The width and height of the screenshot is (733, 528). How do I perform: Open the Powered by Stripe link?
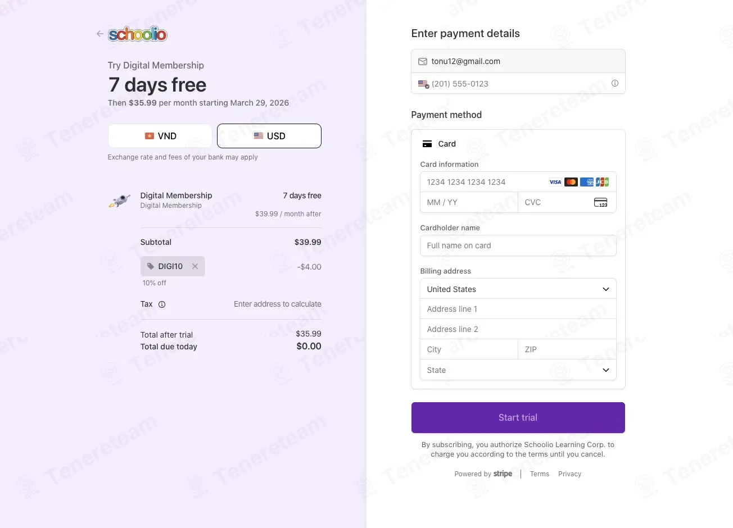483,474
